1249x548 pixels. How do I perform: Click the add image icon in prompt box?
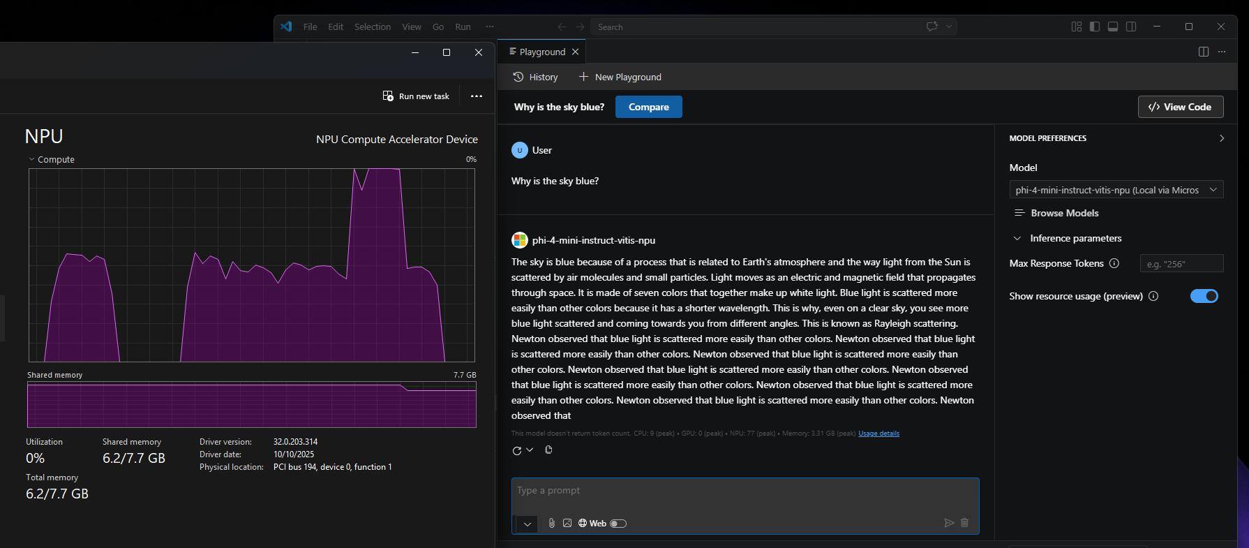tap(567, 523)
